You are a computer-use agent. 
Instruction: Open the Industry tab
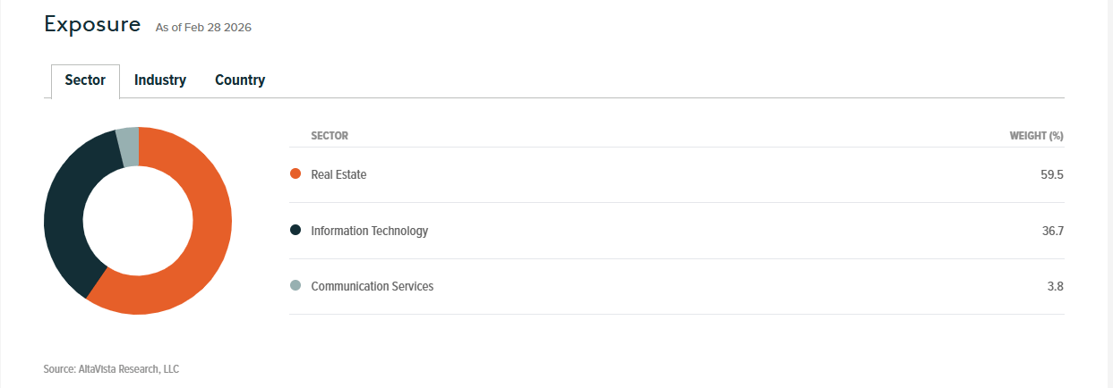(x=160, y=80)
